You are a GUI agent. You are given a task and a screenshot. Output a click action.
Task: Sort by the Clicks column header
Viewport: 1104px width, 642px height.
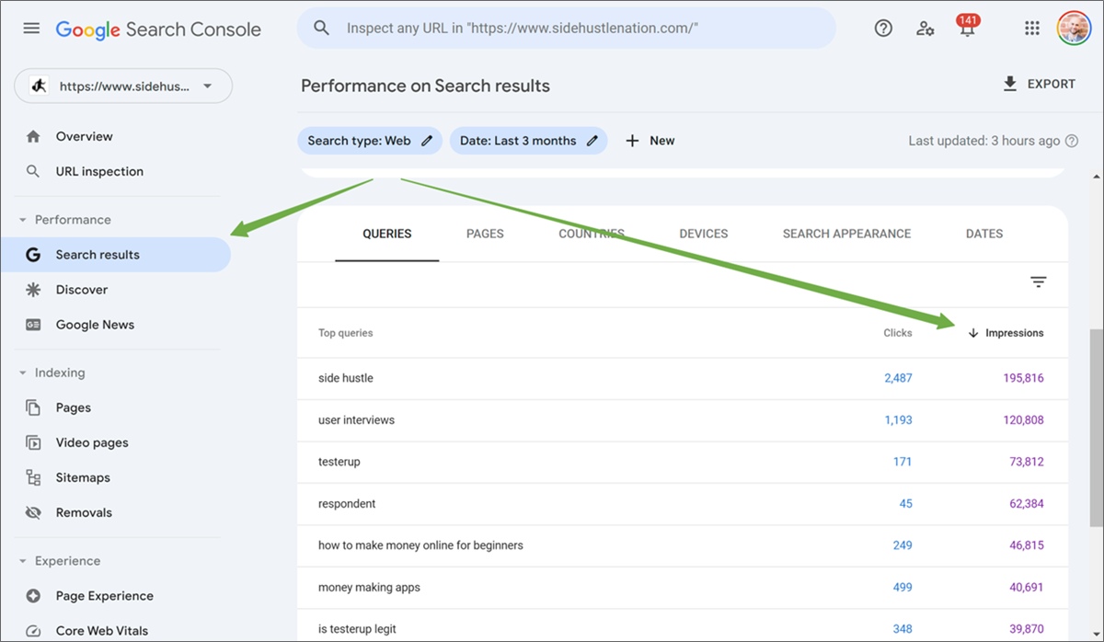tap(898, 333)
